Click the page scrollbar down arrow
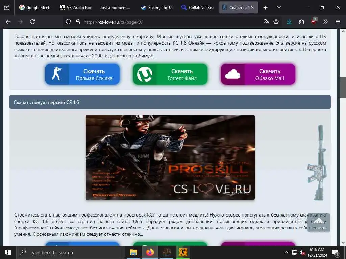The image size is (346, 259). pyautogui.click(x=343, y=243)
